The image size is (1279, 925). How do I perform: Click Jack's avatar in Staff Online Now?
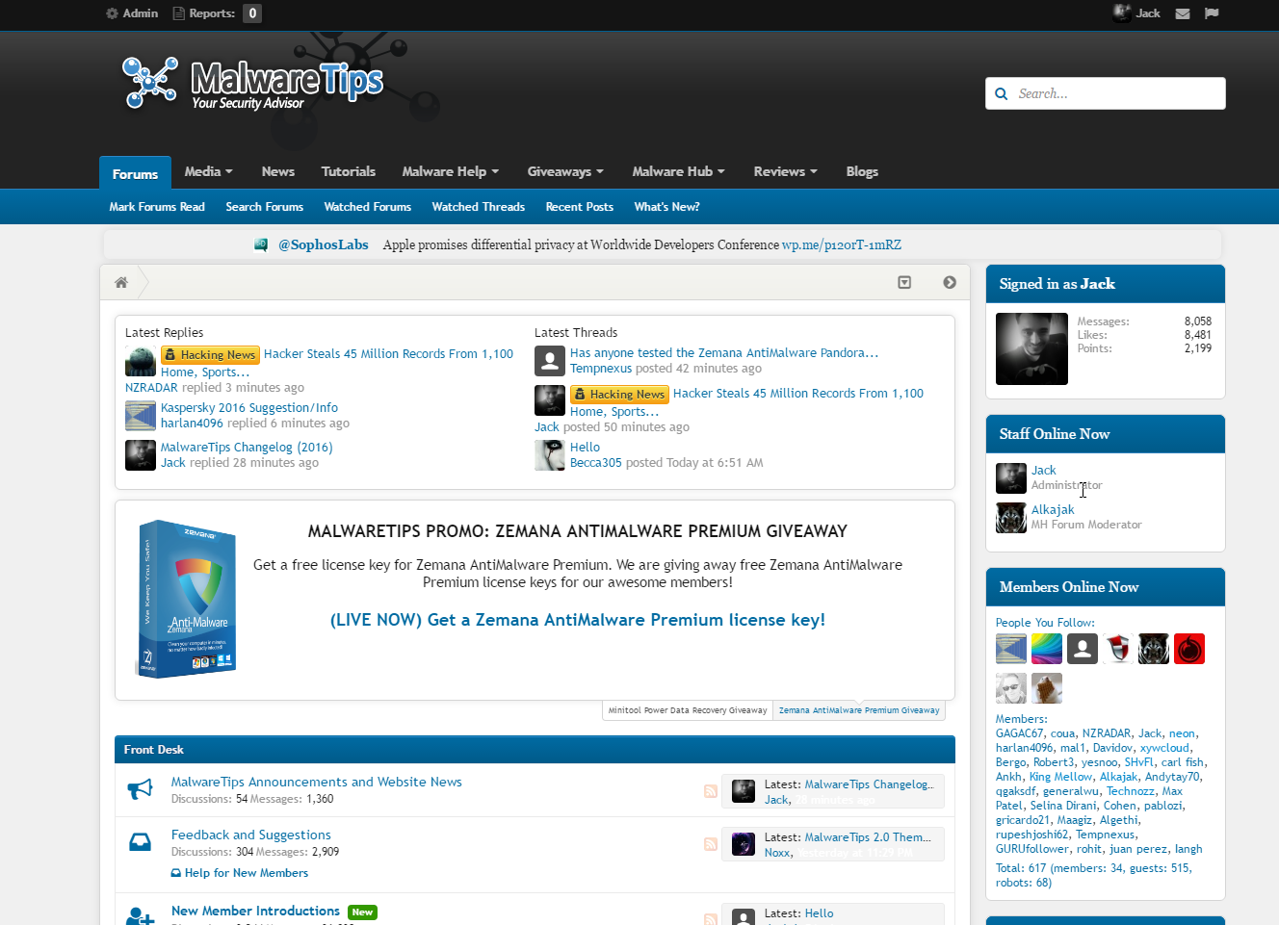(x=1011, y=478)
